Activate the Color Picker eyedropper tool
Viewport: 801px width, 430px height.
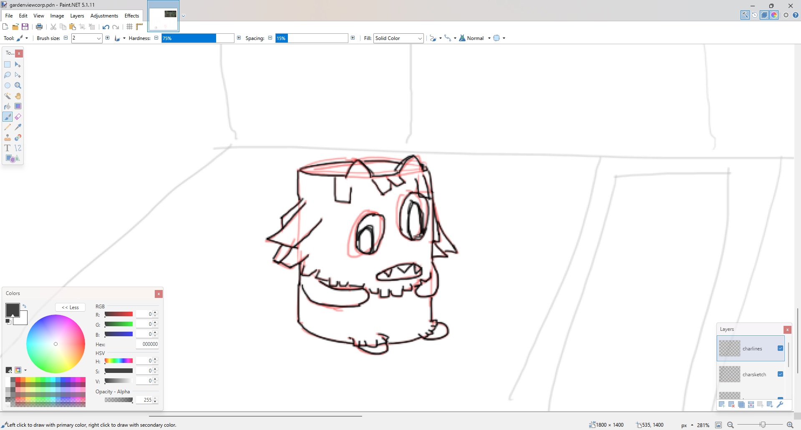point(18,127)
